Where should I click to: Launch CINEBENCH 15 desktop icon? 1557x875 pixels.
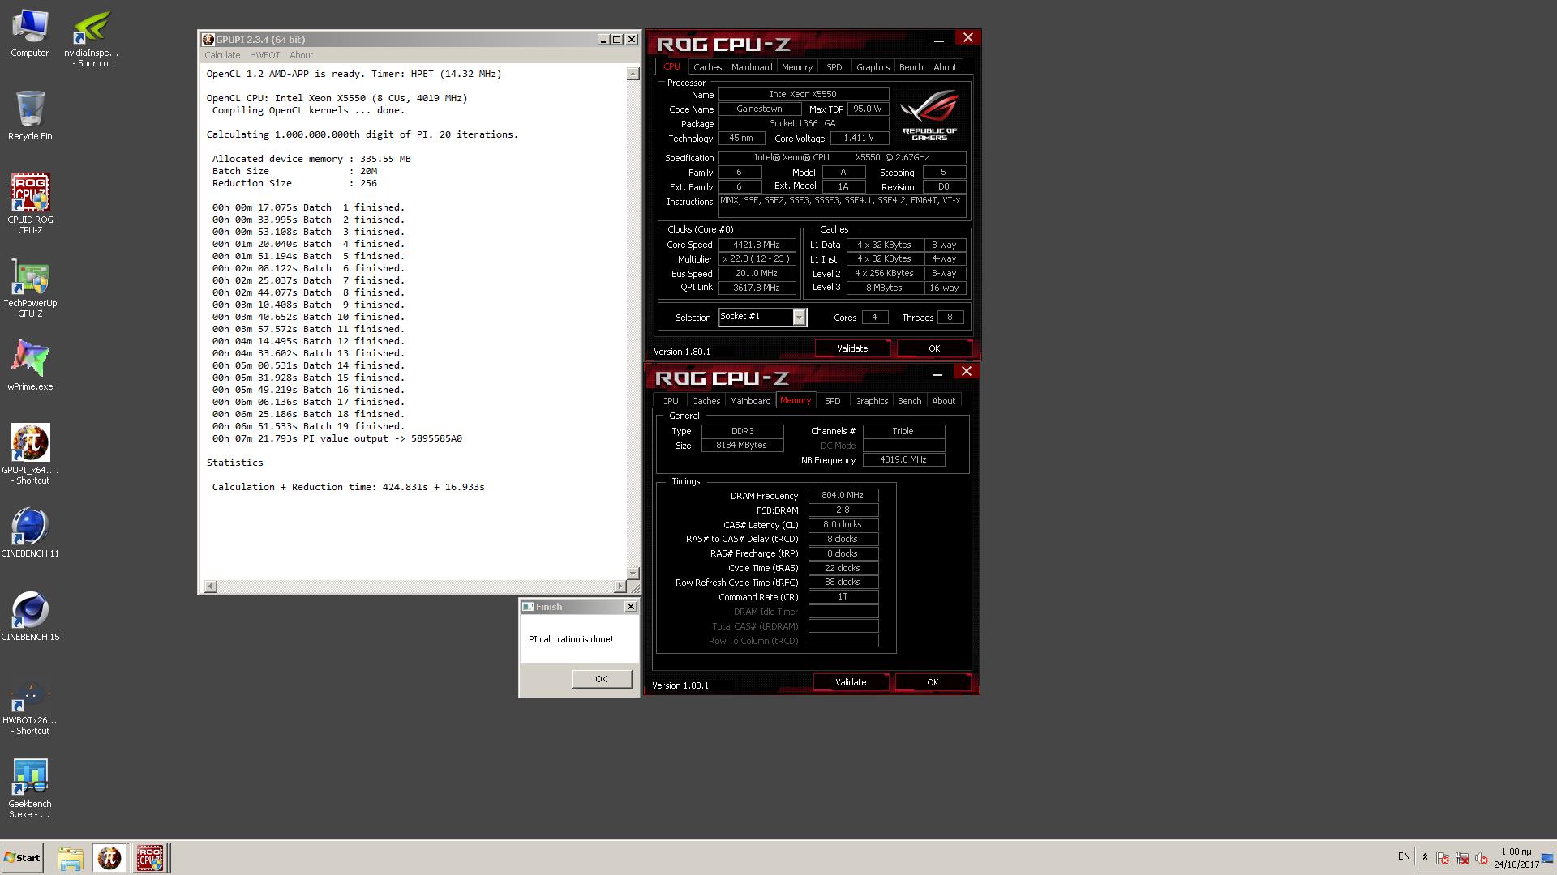click(30, 617)
